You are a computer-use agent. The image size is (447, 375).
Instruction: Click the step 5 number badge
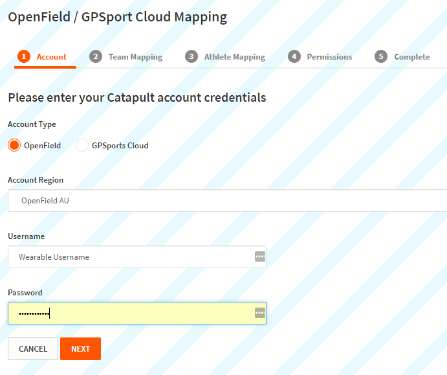[381, 56]
